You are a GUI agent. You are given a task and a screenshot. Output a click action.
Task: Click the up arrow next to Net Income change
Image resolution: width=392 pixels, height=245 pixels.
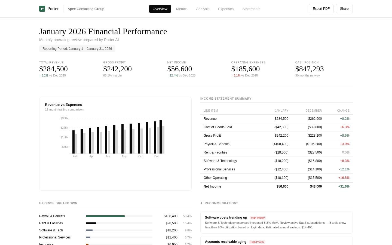pos(168,75)
